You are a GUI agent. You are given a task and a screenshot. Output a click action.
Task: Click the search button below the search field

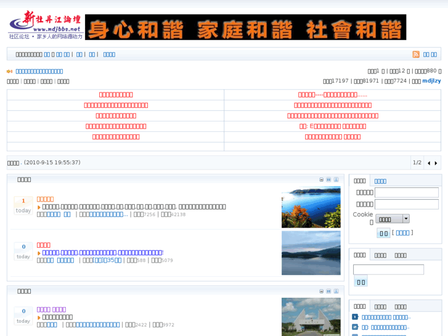(x=361, y=282)
